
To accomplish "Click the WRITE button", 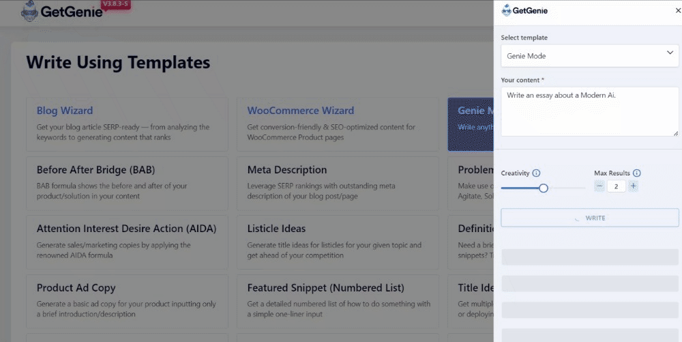I will 589,218.
